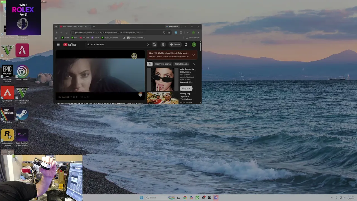This screenshot has width=357, height=201.
Task: Open Ubisoft Connect desktop shortcut
Action: (x=22, y=73)
